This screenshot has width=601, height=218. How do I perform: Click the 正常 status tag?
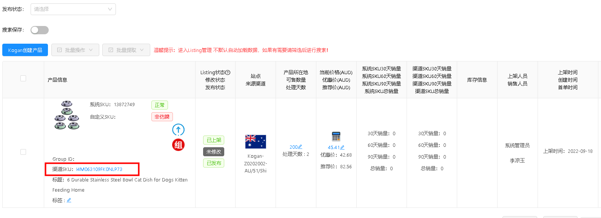point(160,105)
